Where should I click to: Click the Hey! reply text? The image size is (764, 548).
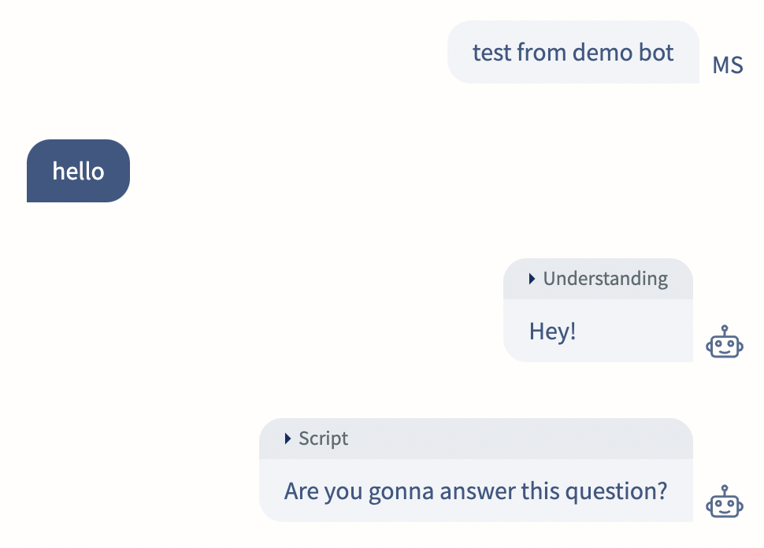[553, 331]
